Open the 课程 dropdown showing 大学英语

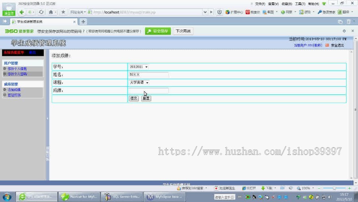click(139, 82)
